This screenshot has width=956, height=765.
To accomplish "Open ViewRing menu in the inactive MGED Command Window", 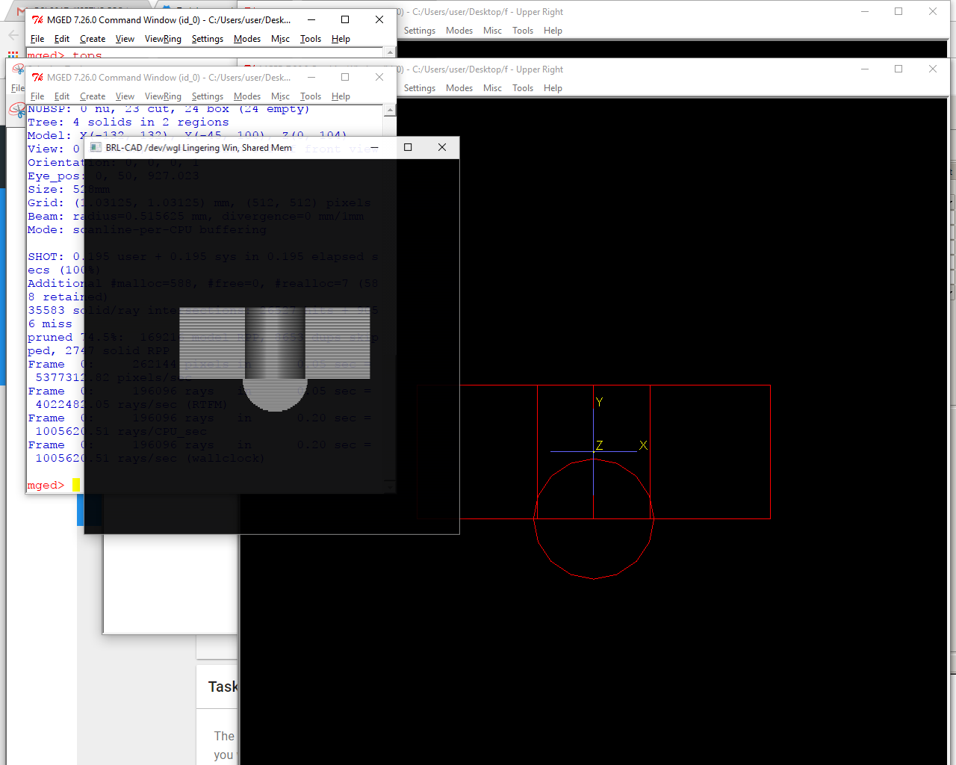I will coord(163,96).
